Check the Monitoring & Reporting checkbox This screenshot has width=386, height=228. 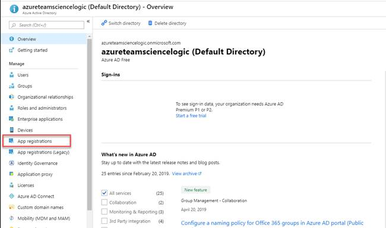coord(105,211)
